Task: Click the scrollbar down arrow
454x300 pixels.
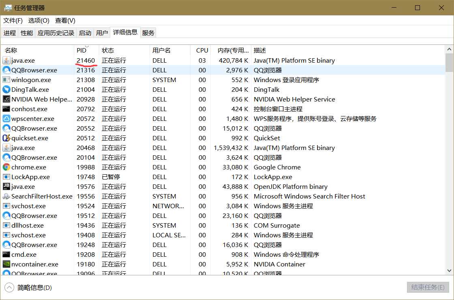Action: click(x=450, y=270)
